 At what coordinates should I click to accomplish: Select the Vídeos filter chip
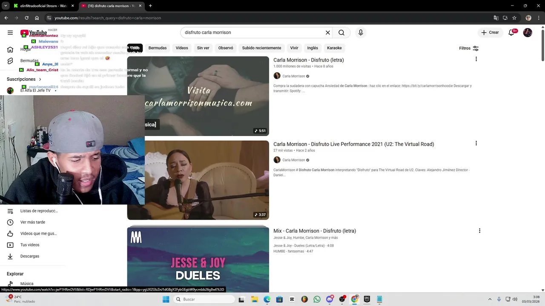pyautogui.click(x=182, y=48)
